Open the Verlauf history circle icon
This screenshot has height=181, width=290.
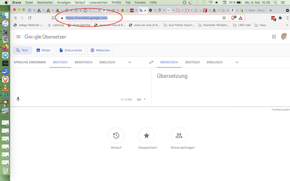[116, 136]
